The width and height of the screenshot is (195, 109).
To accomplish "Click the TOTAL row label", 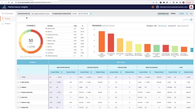I will (23, 77).
